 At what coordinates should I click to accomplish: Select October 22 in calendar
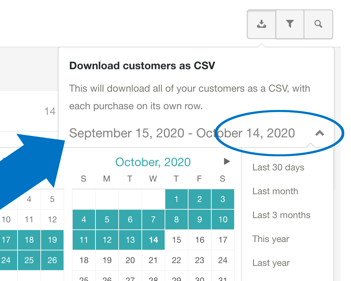(176, 261)
